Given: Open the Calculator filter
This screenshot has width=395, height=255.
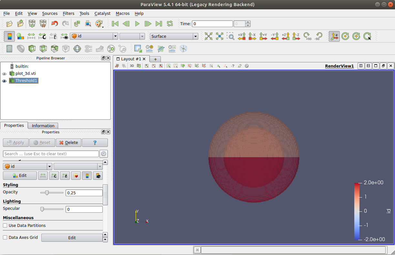Looking at the screenshot, I should [x=9, y=49].
